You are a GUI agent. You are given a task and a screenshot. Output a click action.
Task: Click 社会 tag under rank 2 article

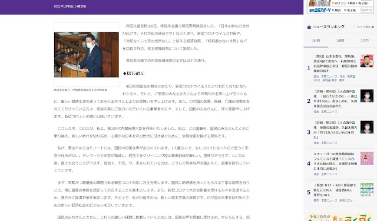[316, 112]
